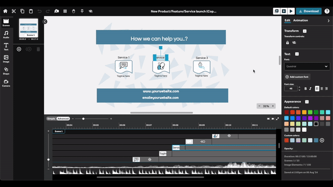This screenshot has height=187, width=333.
Task: Undo the last action
Action: click(39, 11)
